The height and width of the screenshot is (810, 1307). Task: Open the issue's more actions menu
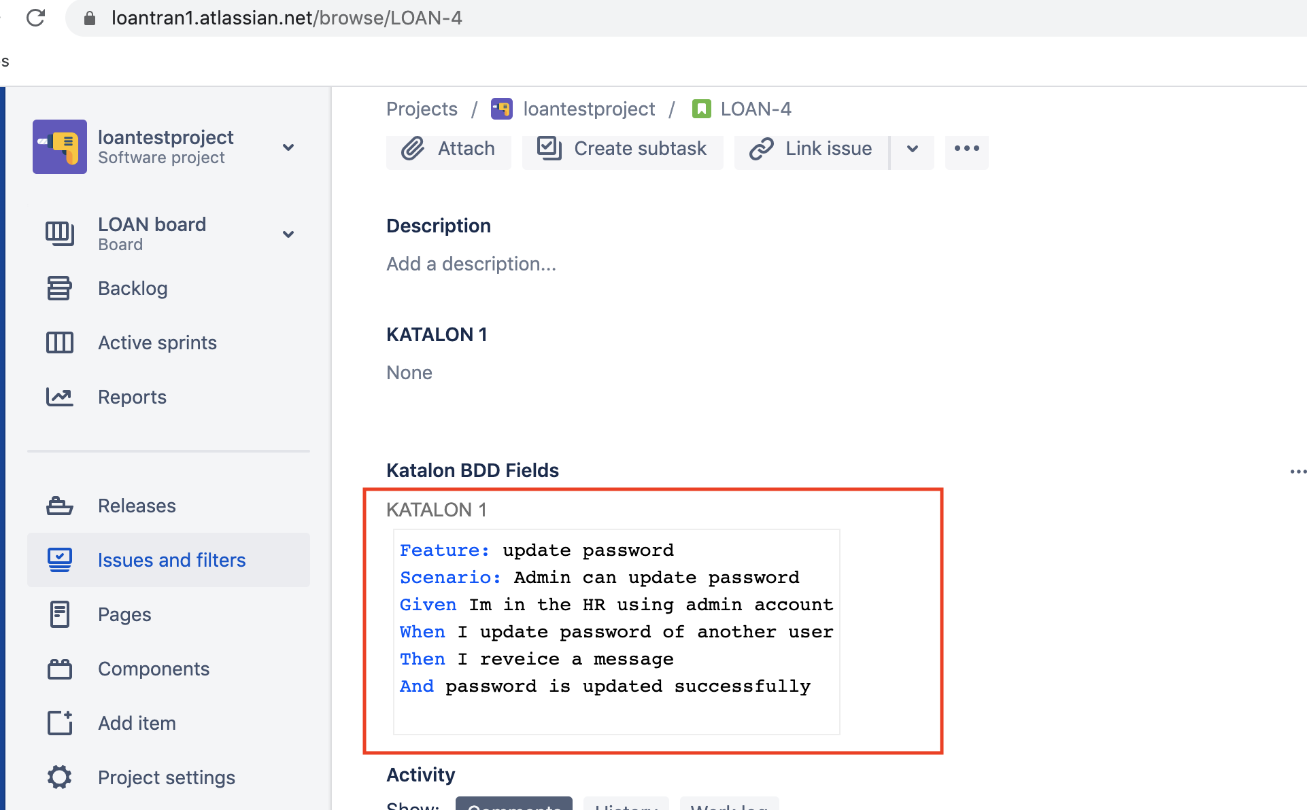click(x=966, y=149)
